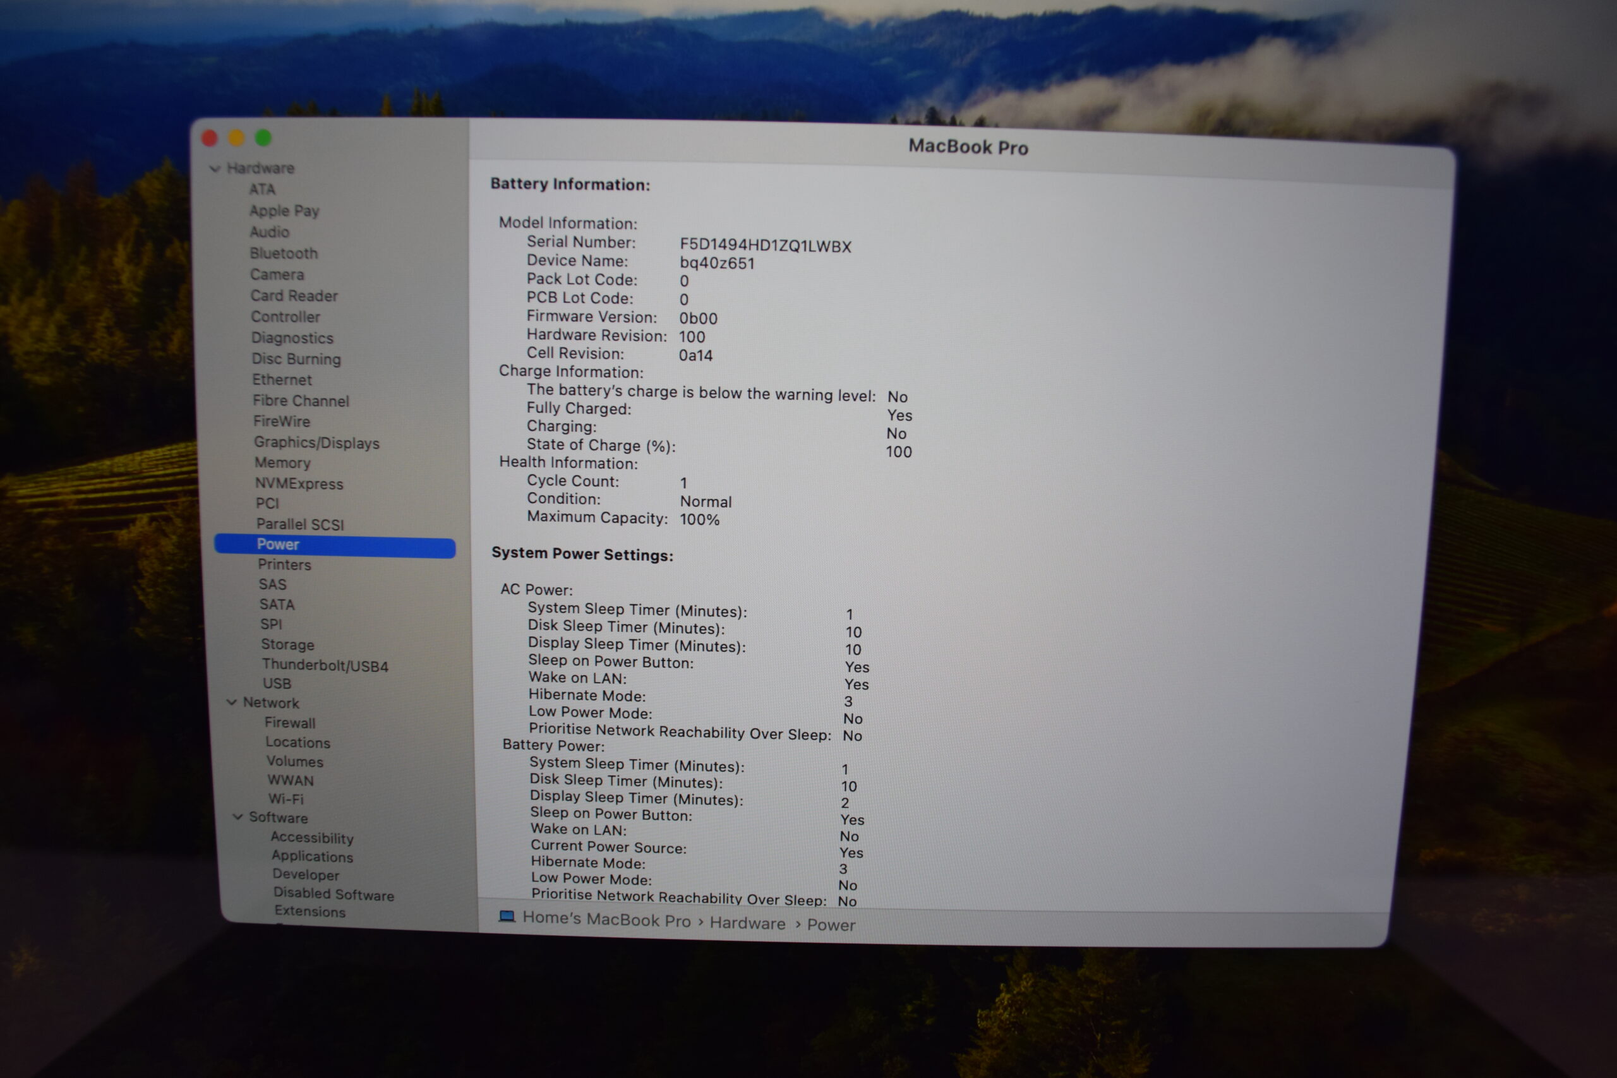Image resolution: width=1617 pixels, height=1078 pixels.
Task: Select the highlighted Power entry
Action: [x=335, y=545]
